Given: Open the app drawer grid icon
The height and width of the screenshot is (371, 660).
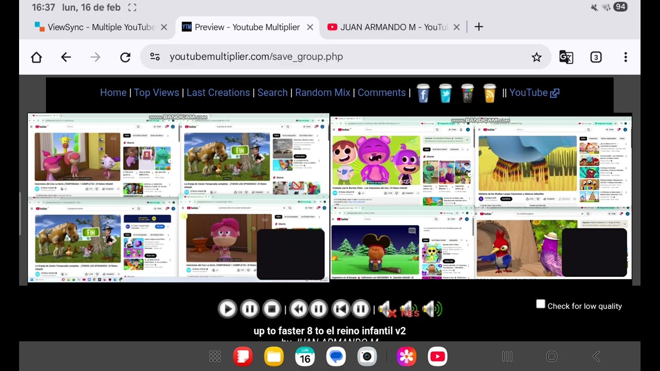Looking at the screenshot, I should tap(215, 356).
